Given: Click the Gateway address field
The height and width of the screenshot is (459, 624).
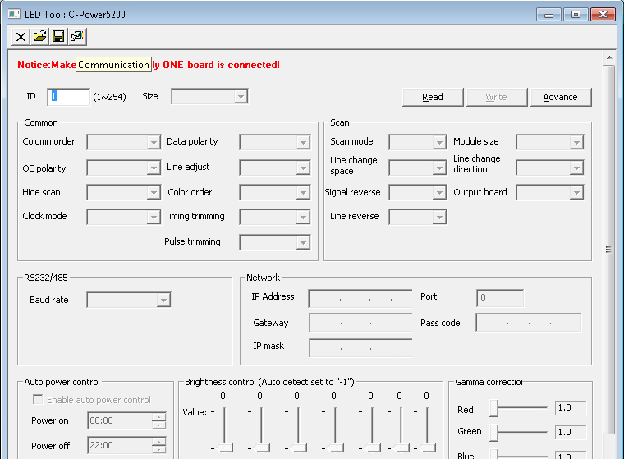Looking at the screenshot, I should [x=360, y=323].
